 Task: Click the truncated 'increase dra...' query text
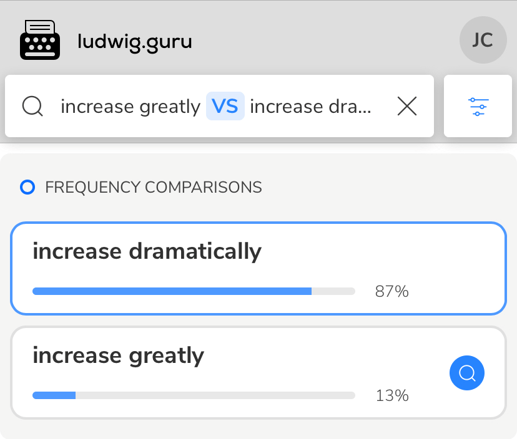point(310,107)
